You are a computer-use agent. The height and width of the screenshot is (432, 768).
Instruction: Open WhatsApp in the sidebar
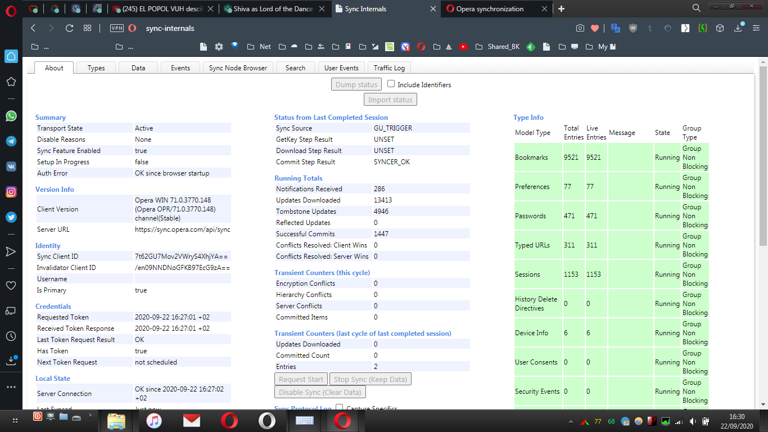click(11, 116)
